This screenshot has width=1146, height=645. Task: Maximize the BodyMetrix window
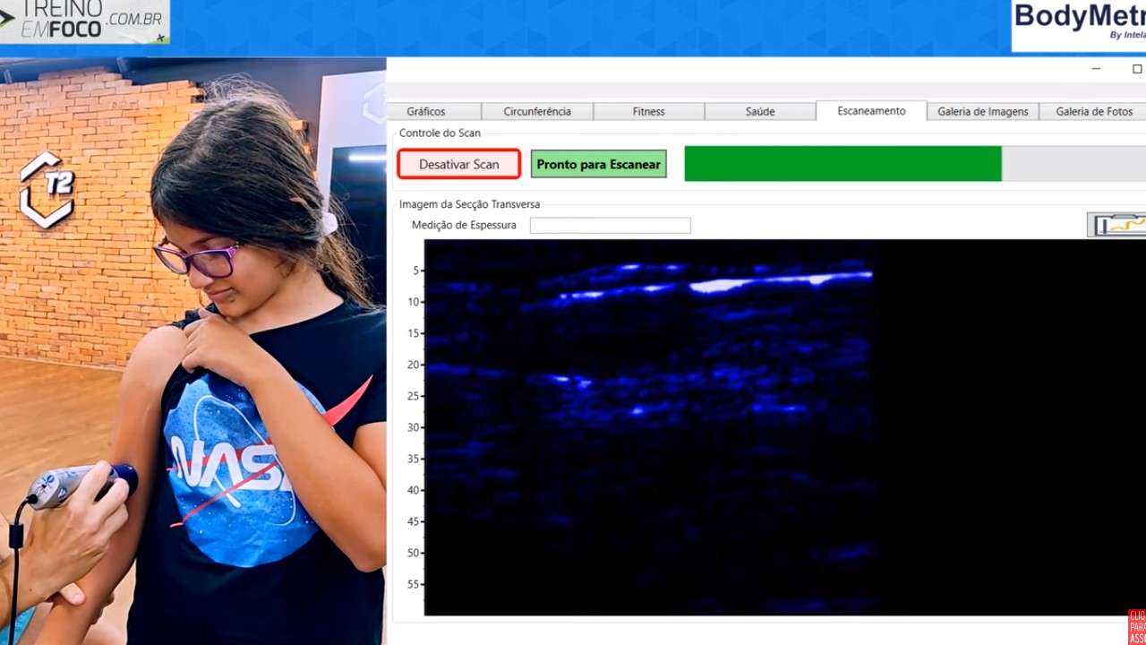click(x=1137, y=69)
